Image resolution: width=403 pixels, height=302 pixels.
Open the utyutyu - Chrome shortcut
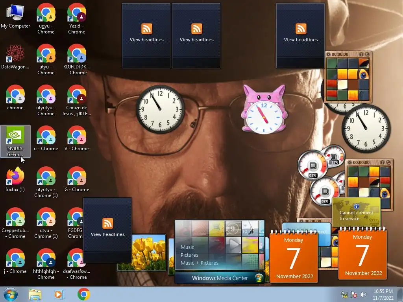coord(46,100)
